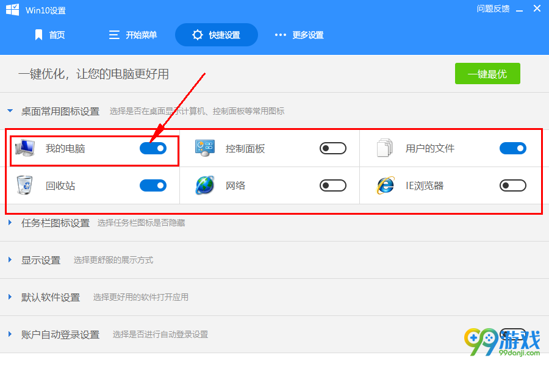The height and width of the screenshot is (366, 549).
Task: Click the green 一键最优 button
Action: [x=487, y=74]
